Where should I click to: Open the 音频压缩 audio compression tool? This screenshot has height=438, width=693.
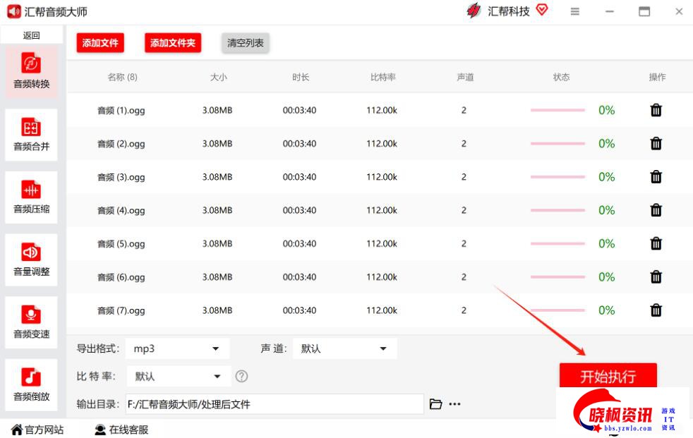pos(31,197)
